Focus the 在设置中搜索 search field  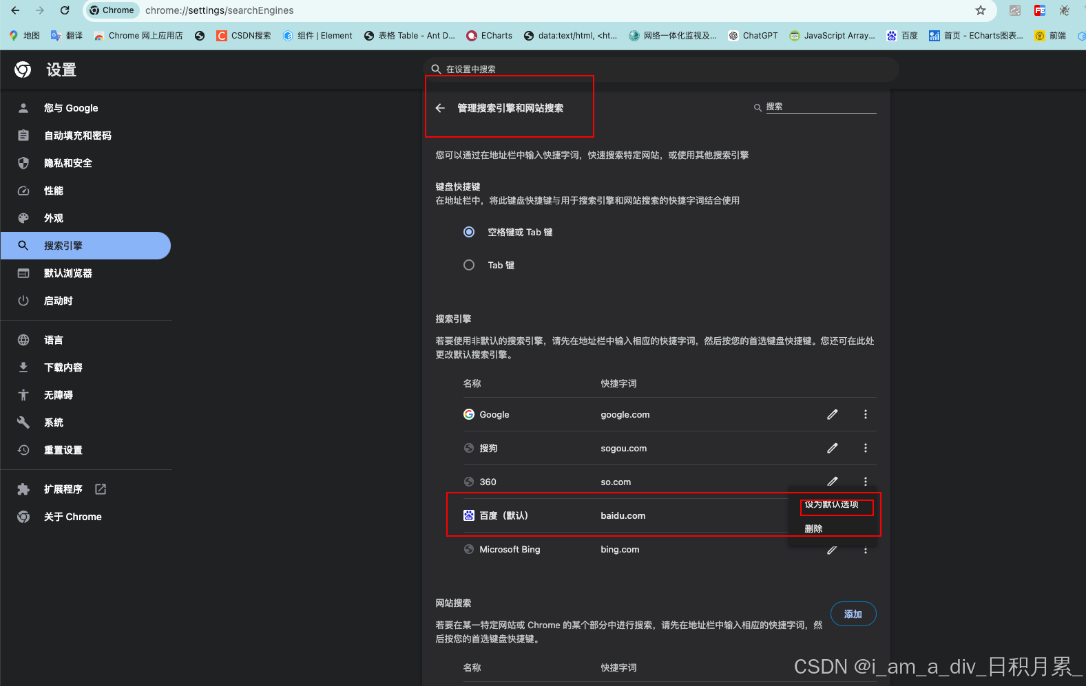(x=661, y=69)
